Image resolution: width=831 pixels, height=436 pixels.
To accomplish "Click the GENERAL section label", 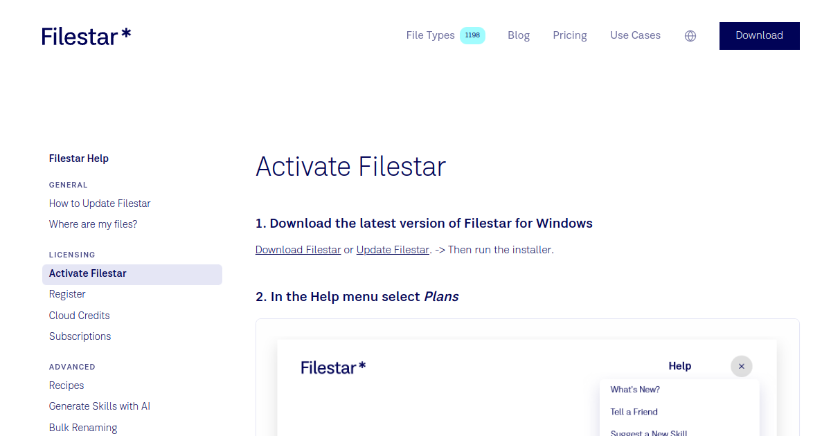I will 68,185.
